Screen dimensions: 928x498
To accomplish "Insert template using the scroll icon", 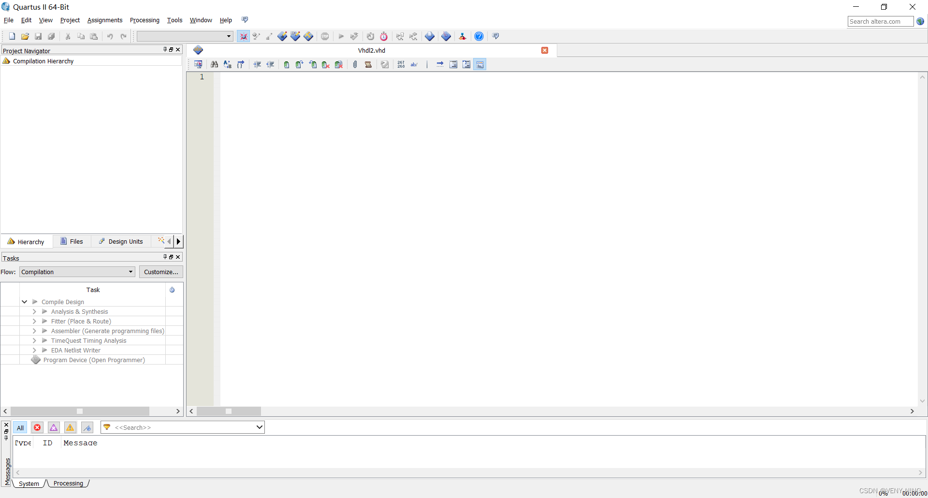I will point(368,64).
